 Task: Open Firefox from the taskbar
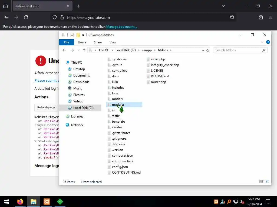[x=20, y=202]
